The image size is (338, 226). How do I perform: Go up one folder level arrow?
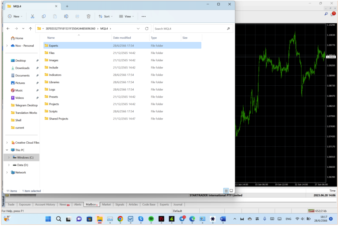[x=30, y=28]
